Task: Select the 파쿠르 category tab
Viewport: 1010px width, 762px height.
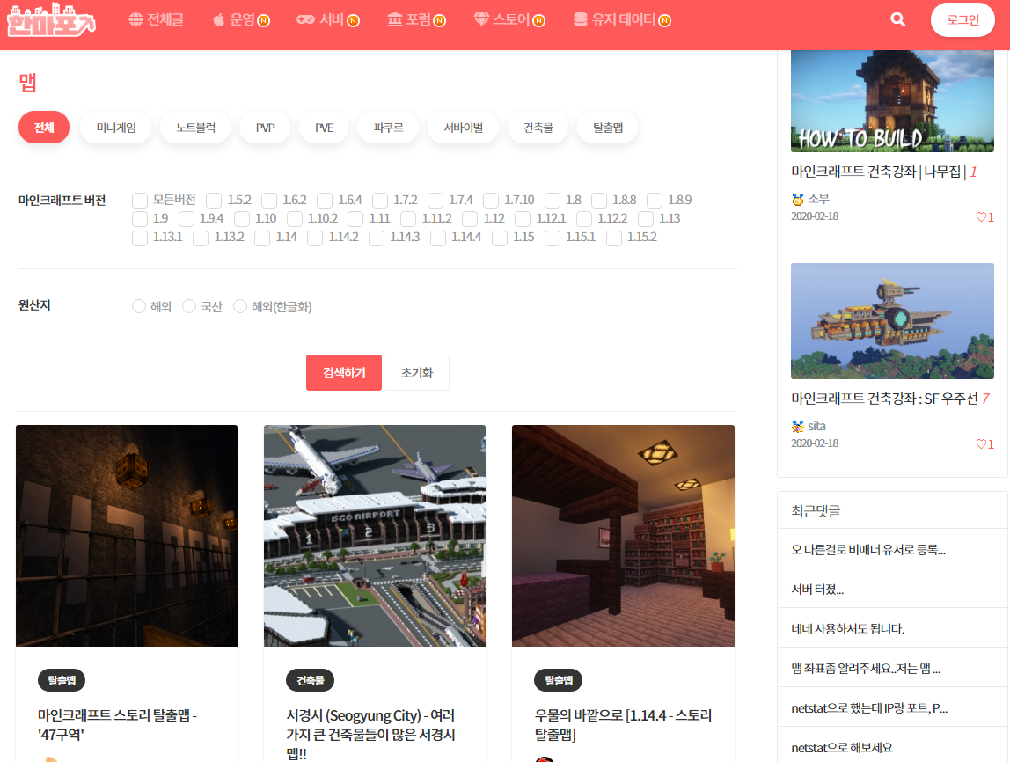Action: 388,128
